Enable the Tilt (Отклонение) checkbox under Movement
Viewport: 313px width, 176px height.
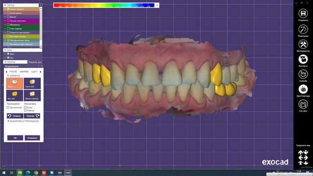(x=8, y=108)
